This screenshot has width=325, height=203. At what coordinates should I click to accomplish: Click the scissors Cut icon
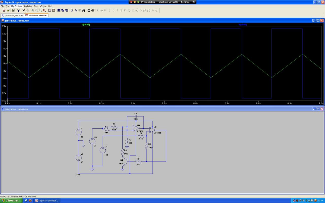[x=72, y=10]
